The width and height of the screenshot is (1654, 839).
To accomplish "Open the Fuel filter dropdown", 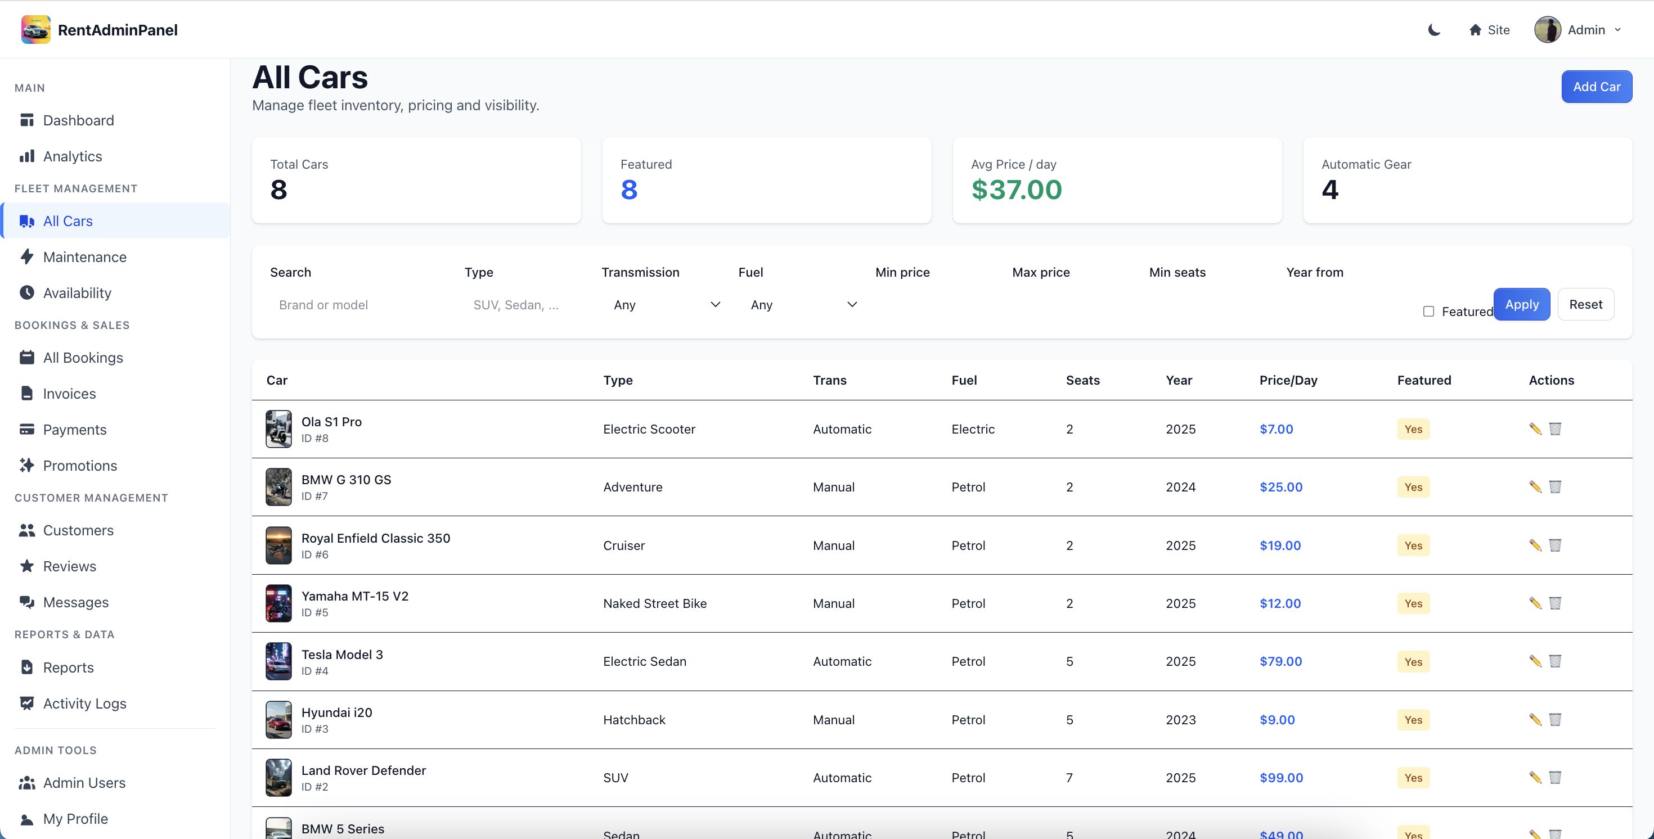I will (x=803, y=305).
